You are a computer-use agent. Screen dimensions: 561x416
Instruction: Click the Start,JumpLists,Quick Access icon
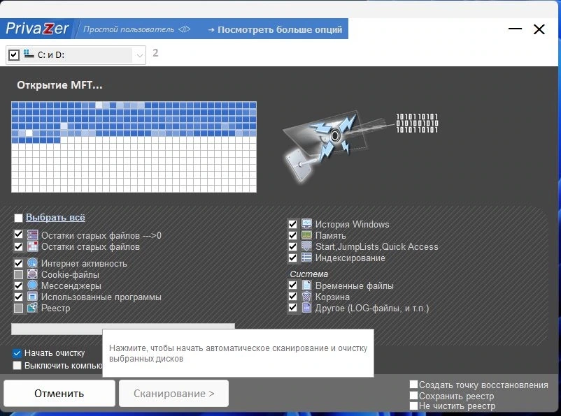click(306, 246)
